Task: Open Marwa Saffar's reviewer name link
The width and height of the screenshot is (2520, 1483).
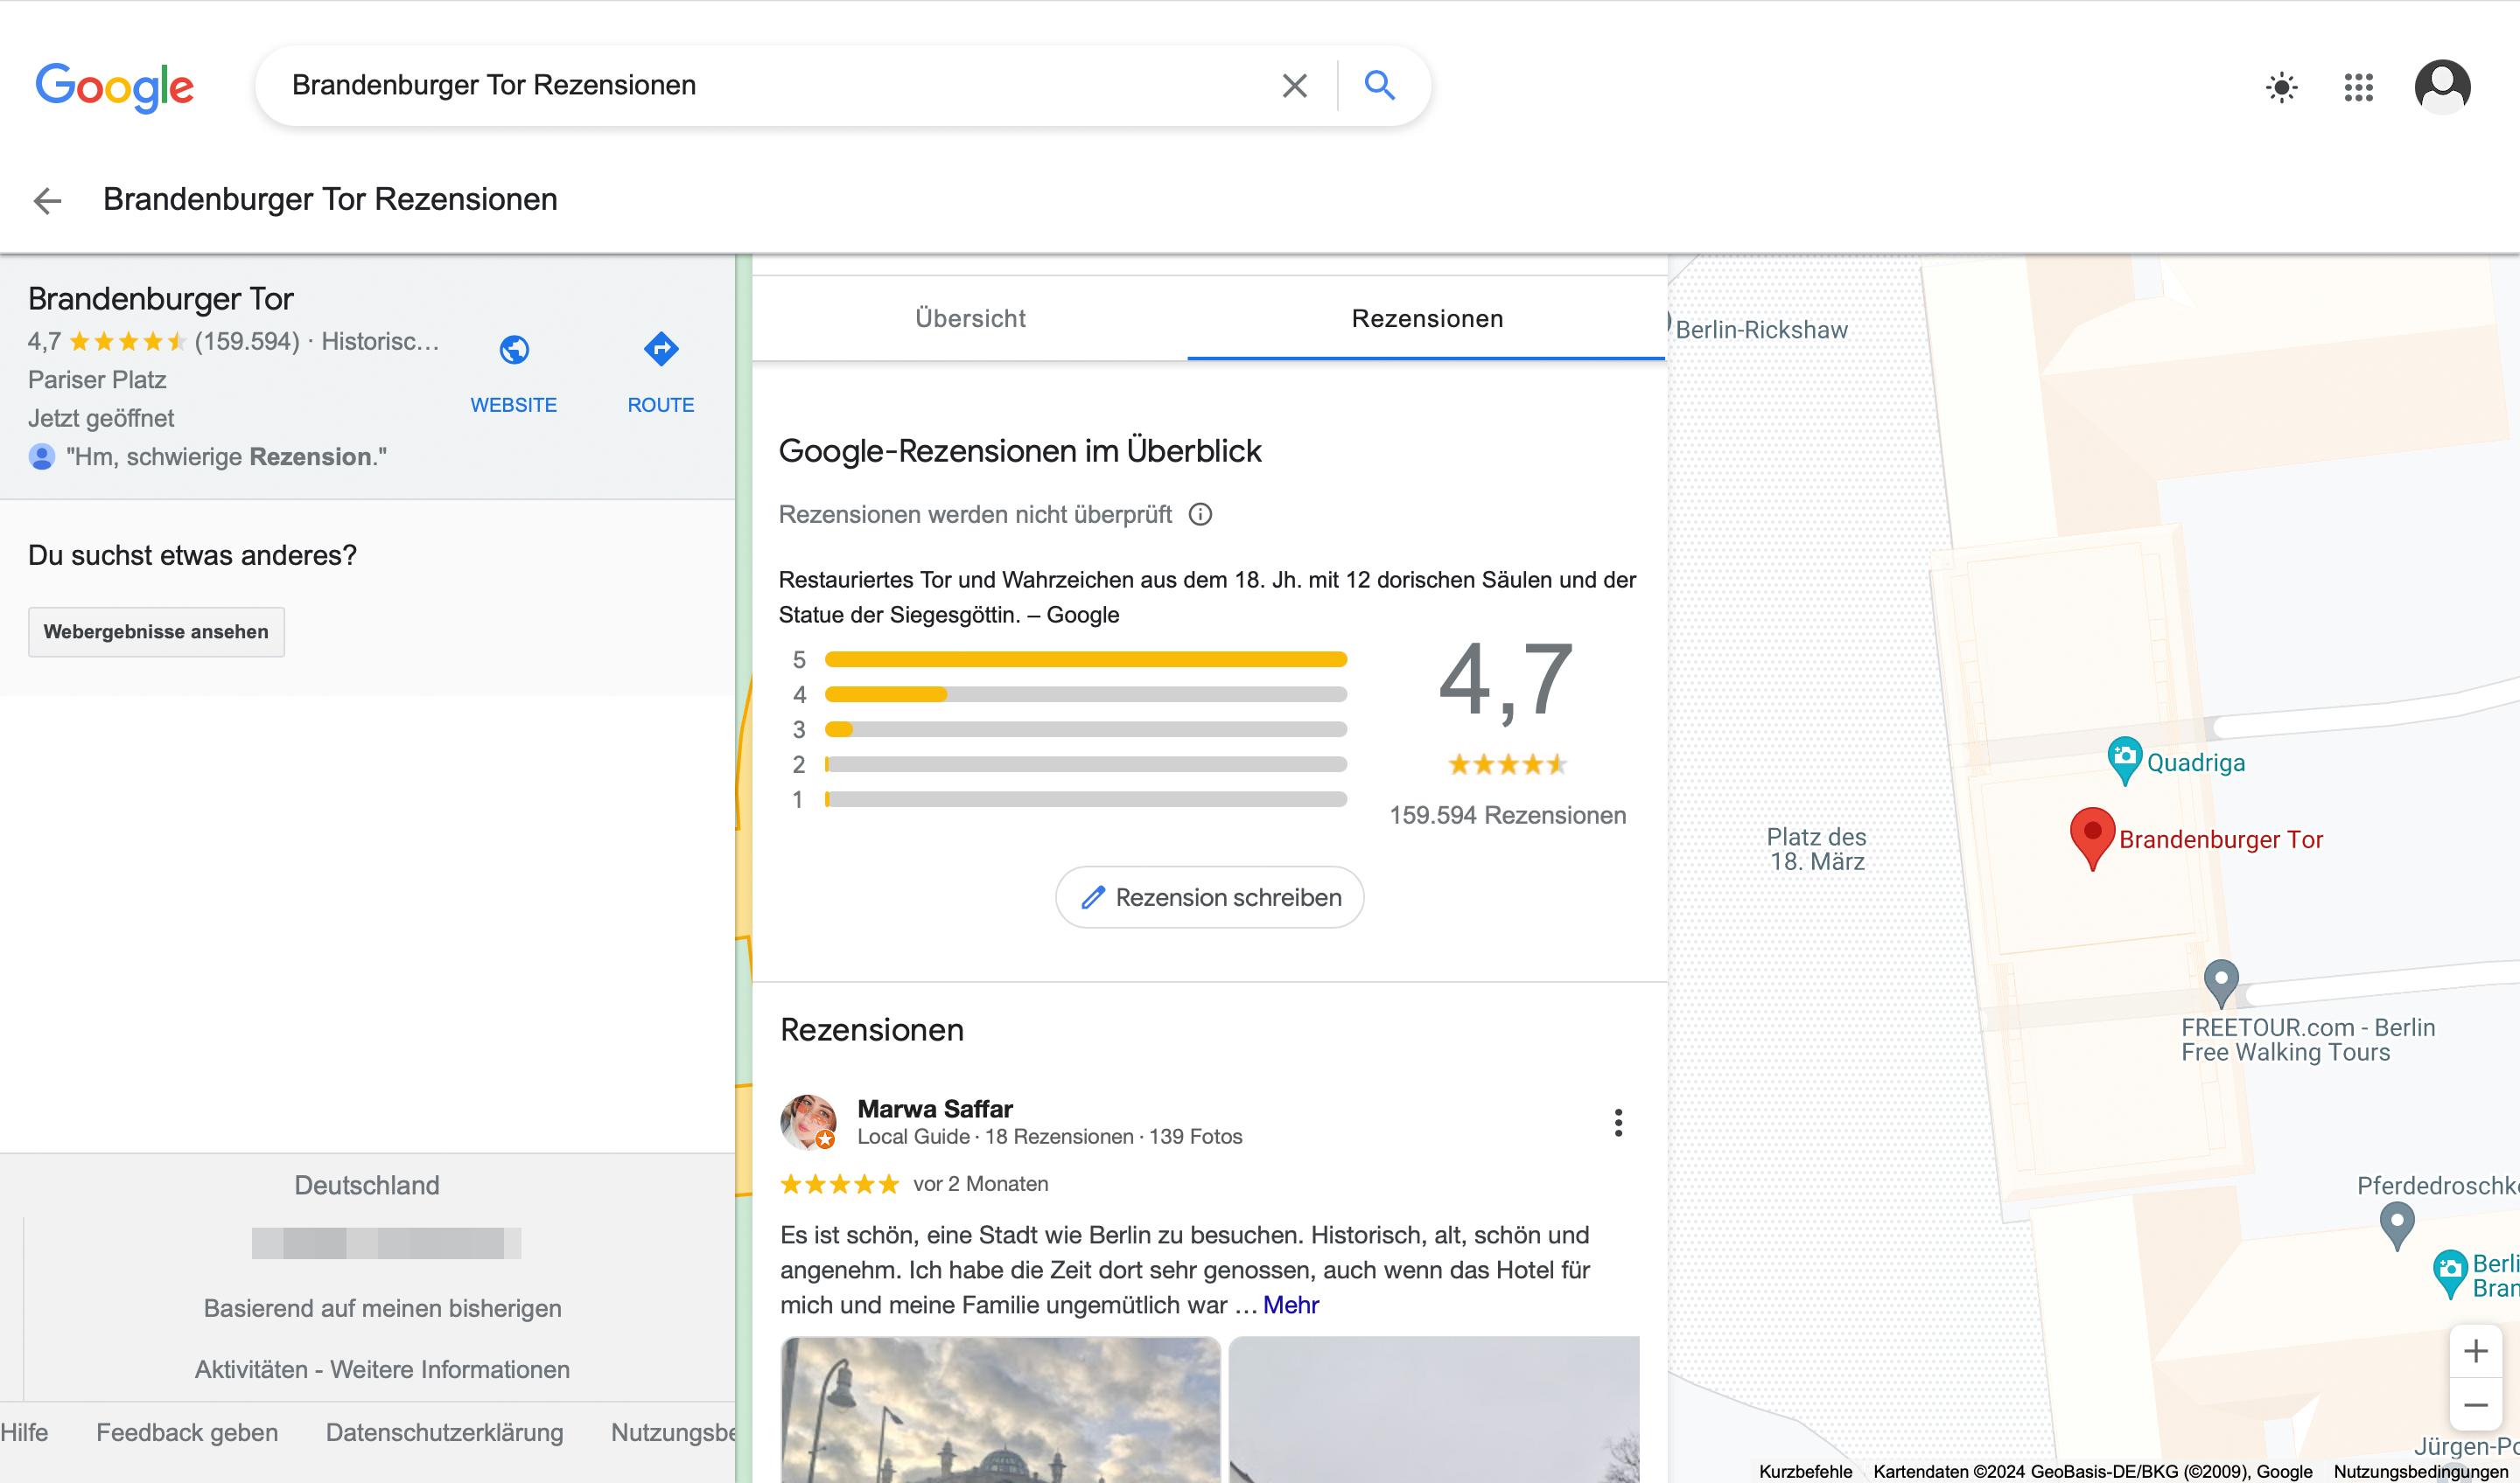Action: 935,1108
